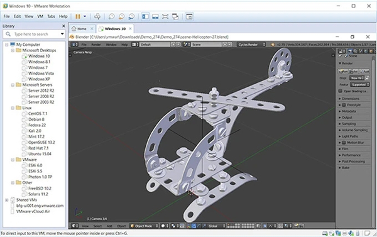The width and height of the screenshot is (377, 237).
Task: Toggle the library sidebar view icon
Action: pos(146,16)
